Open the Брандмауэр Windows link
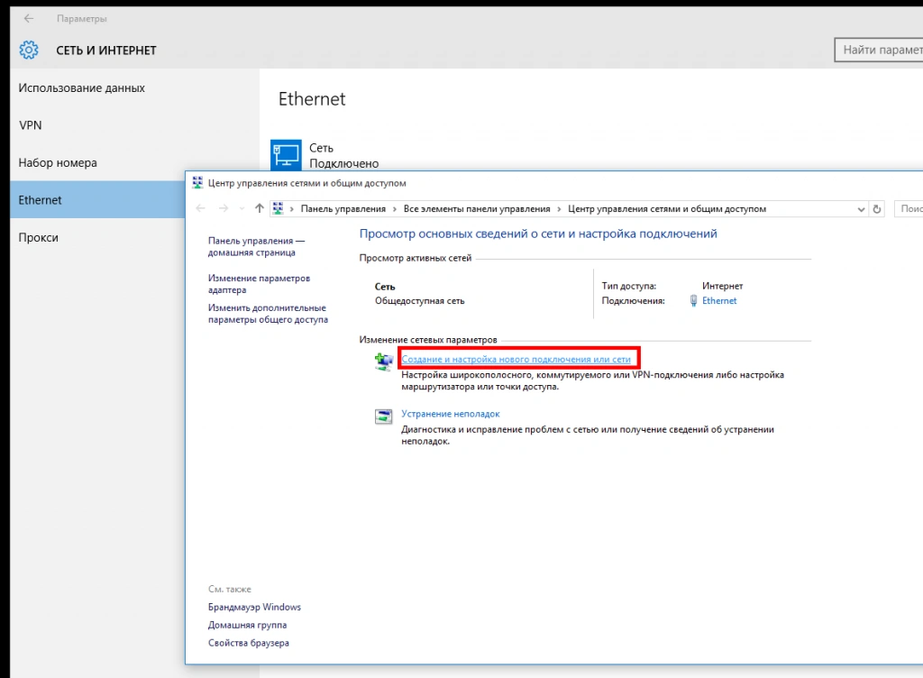 click(x=254, y=607)
